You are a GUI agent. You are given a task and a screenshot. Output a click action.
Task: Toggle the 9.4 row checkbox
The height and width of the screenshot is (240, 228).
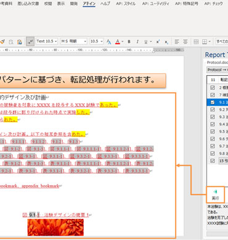click(213, 124)
